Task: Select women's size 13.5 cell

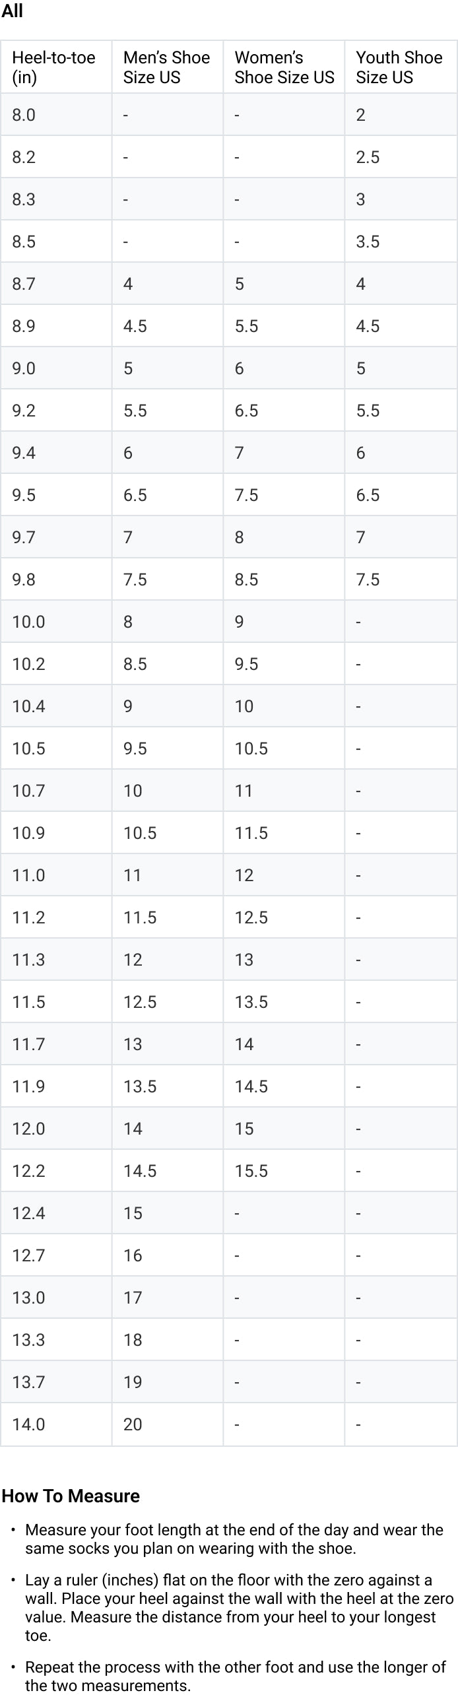Action: click(x=251, y=1002)
